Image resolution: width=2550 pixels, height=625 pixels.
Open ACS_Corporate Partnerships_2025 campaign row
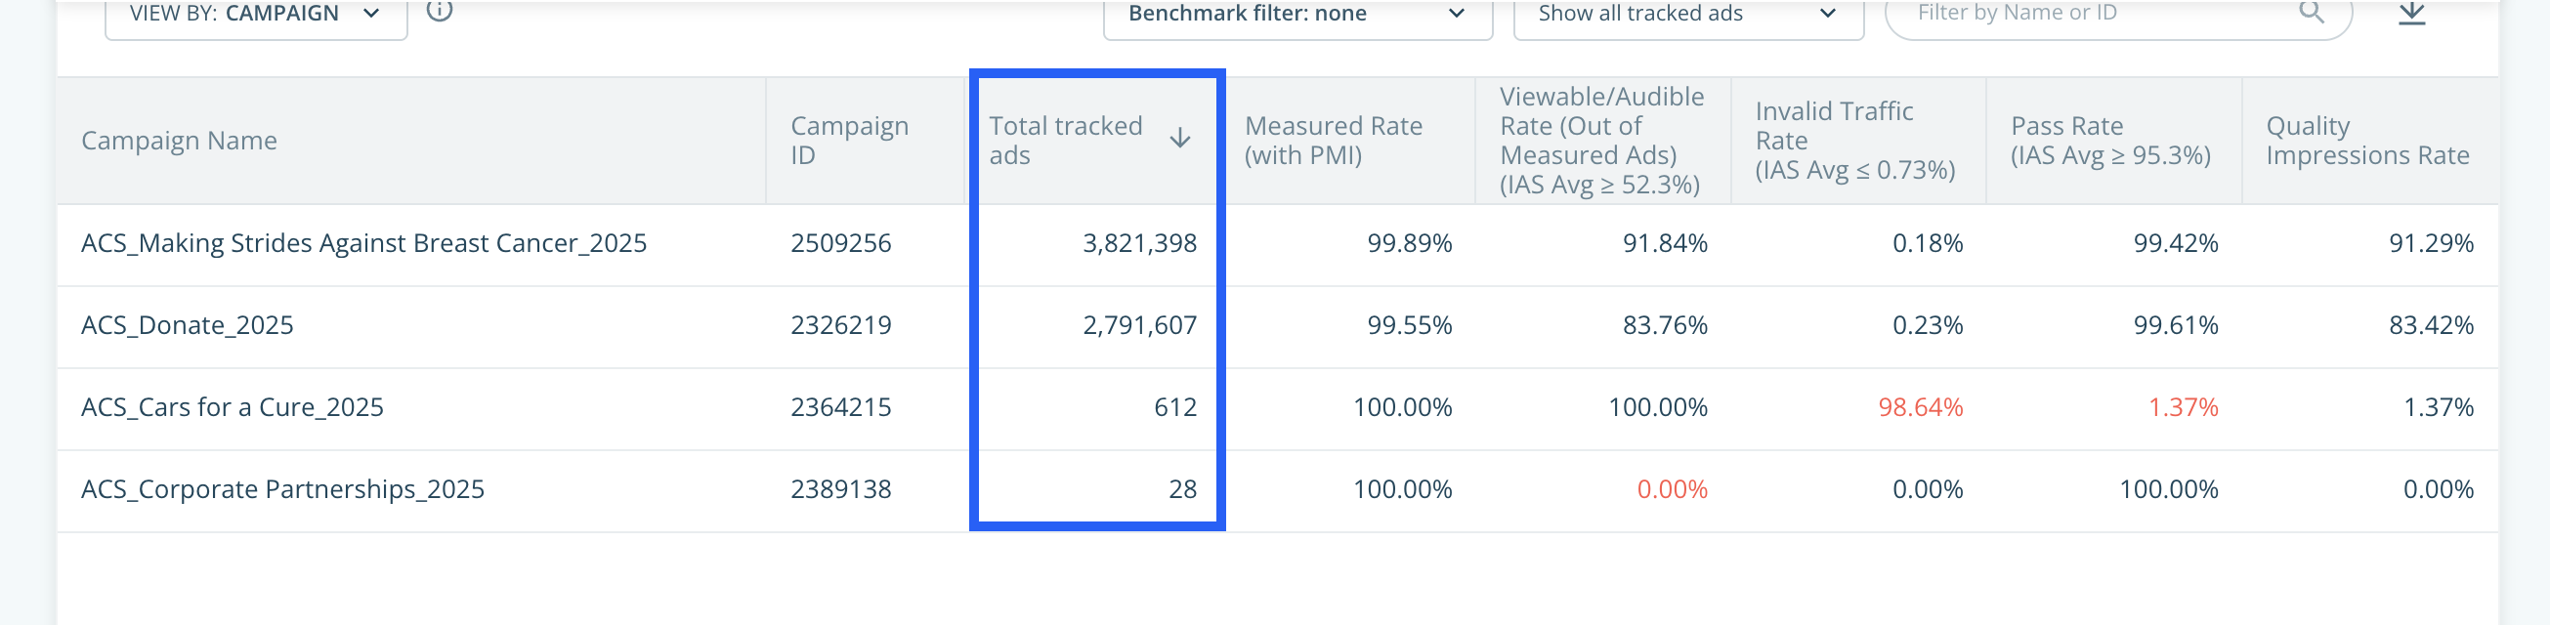click(x=282, y=489)
